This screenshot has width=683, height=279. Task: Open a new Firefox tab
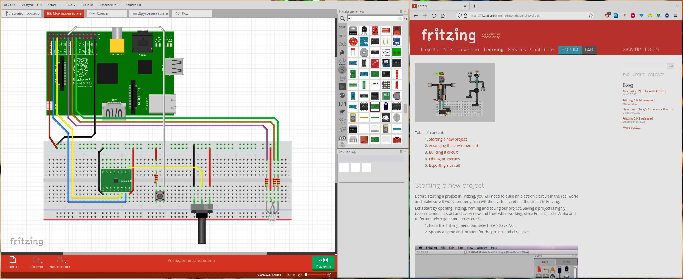pos(474,6)
